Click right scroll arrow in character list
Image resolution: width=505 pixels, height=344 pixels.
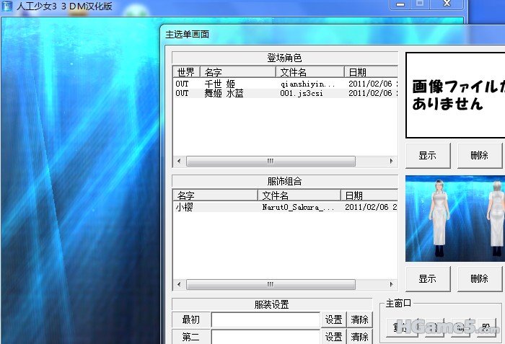click(x=392, y=162)
